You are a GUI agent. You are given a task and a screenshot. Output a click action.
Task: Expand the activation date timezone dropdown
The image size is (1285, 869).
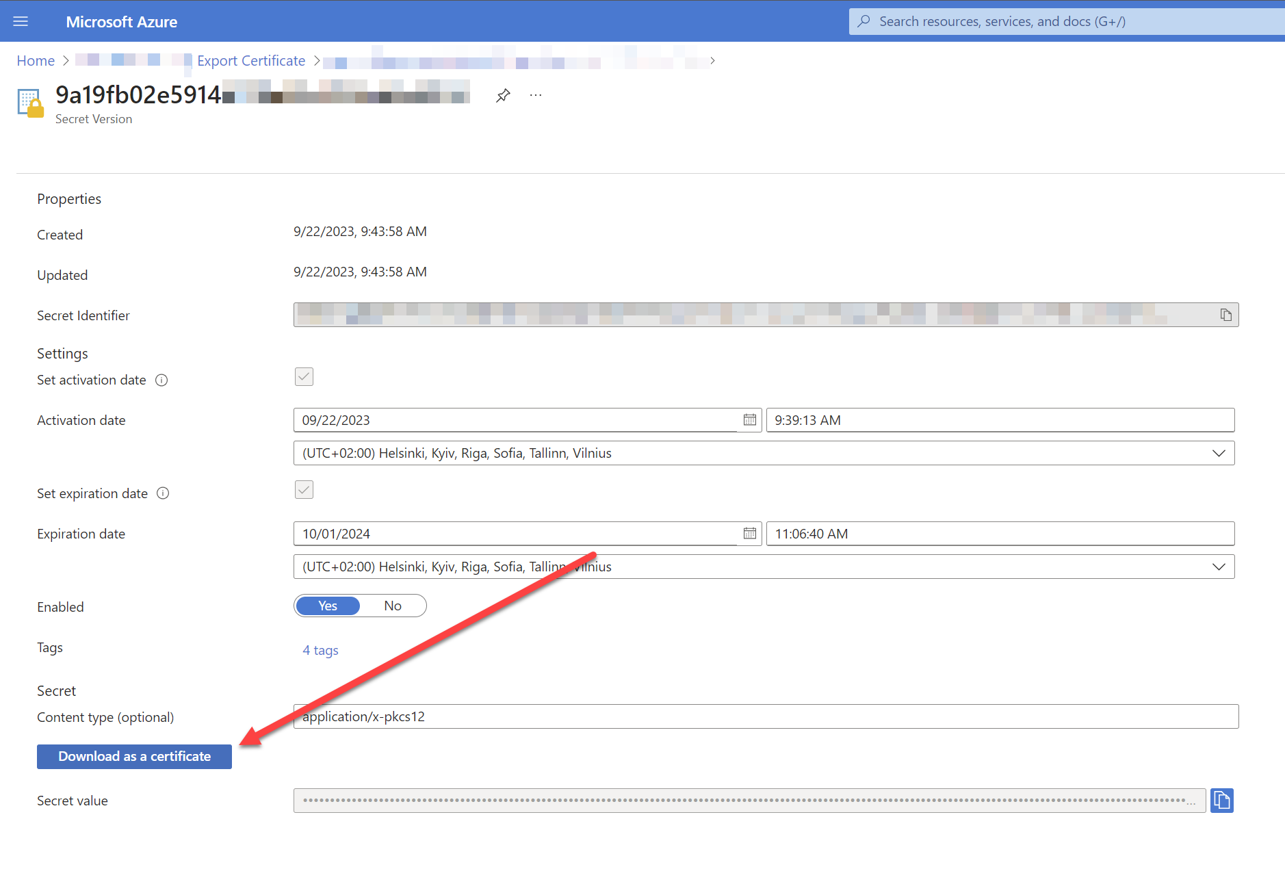click(x=1218, y=453)
